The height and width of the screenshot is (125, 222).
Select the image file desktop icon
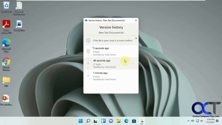[19, 25]
